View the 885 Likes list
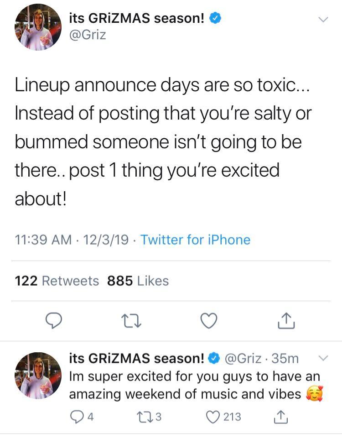This screenshot has width=342, height=439. click(x=138, y=281)
